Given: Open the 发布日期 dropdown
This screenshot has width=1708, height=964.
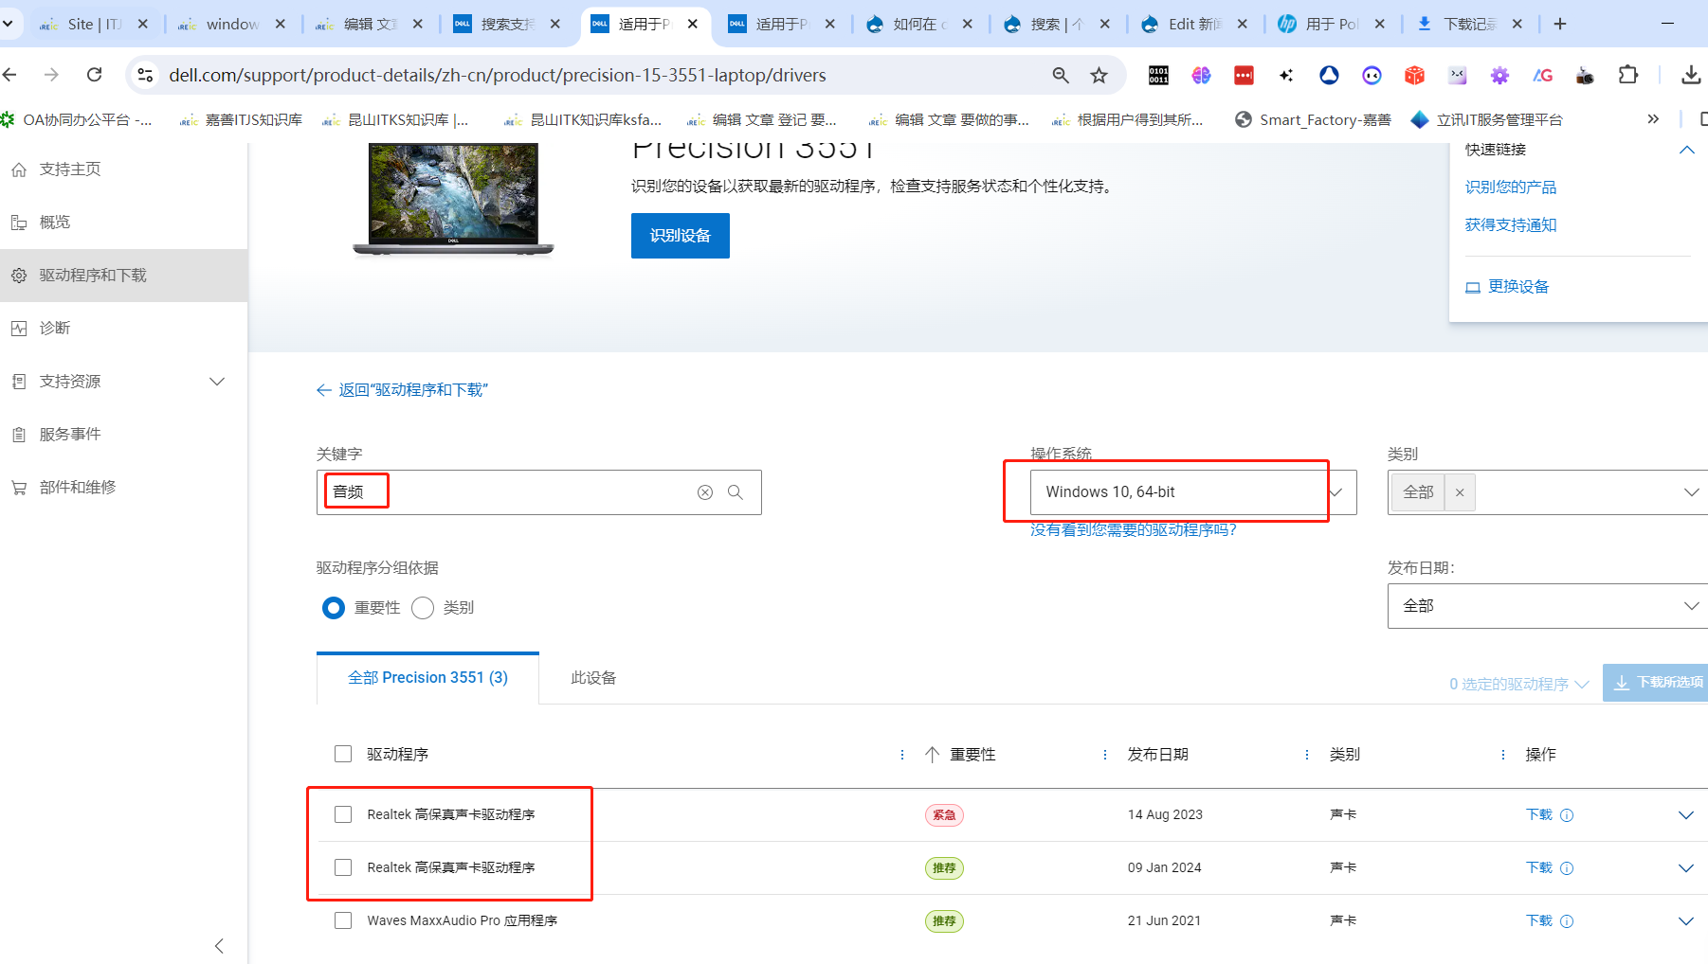Looking at the screenshot, I should tap(1548, 606).
